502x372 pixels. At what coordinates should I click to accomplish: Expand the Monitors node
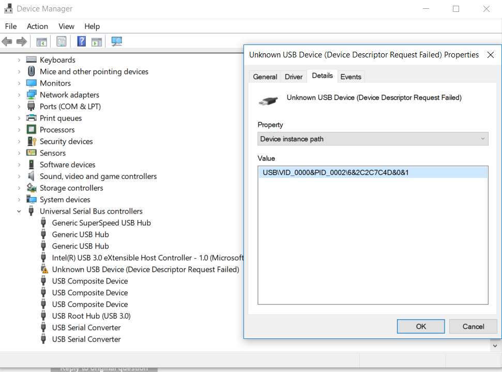(x=19, y=83)
